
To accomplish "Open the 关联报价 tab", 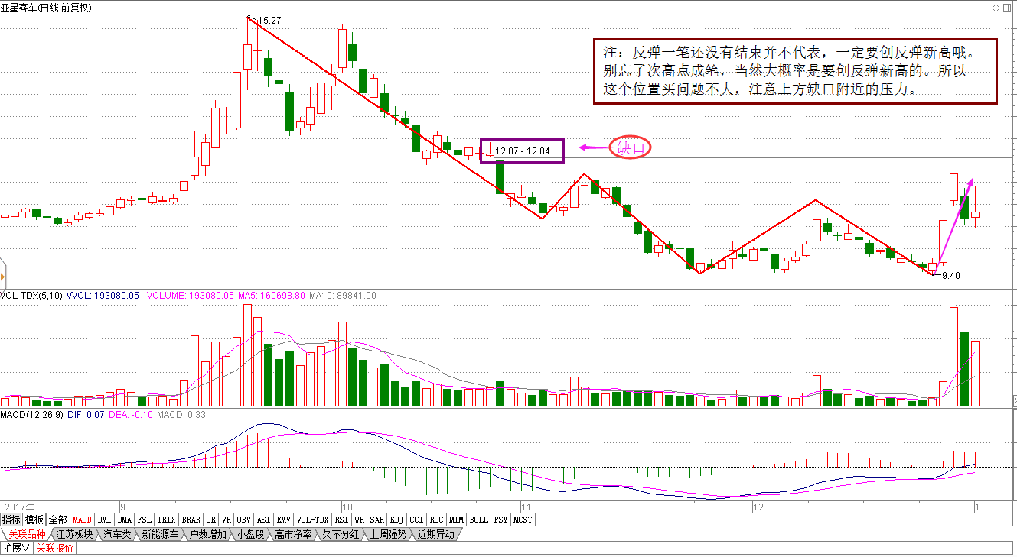I will pyautogui.click(x=54, y=548).
